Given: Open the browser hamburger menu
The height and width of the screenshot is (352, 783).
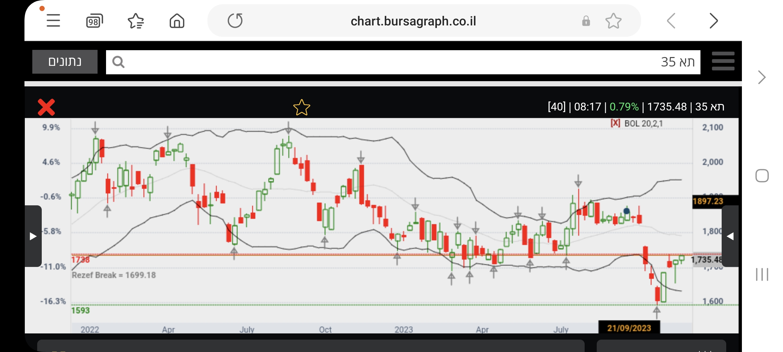Looking at the screenshot, I should click(53, 21).
